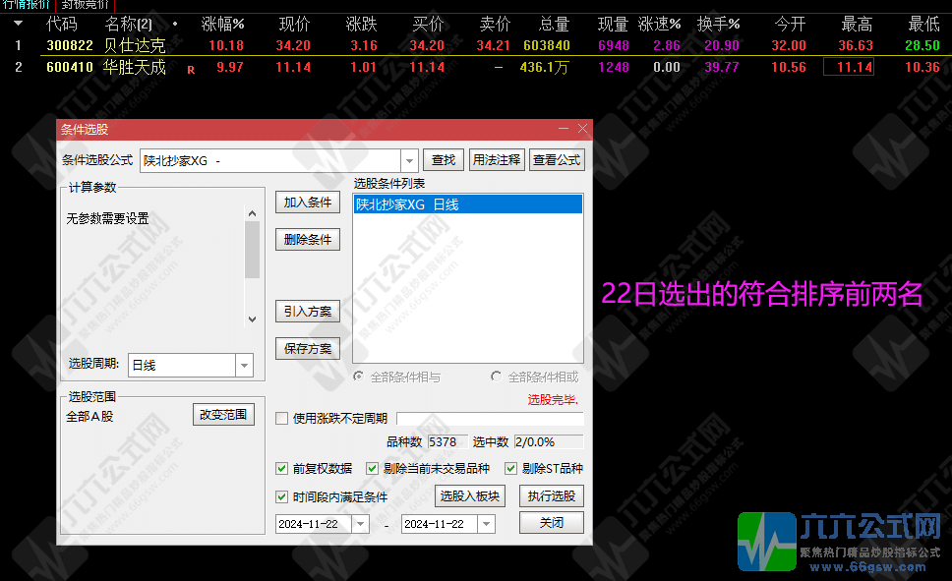The width and height of the screenshot is (952, 581).
Task: Click 改变范围 to change selection scope
Action: click(222, 414)
